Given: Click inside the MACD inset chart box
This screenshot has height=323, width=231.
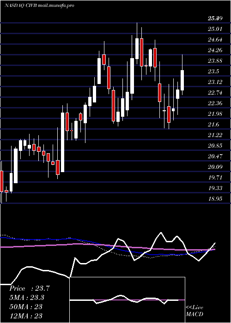Looking at the screenshot, I should pyautogui.click(x=127, y=300).
